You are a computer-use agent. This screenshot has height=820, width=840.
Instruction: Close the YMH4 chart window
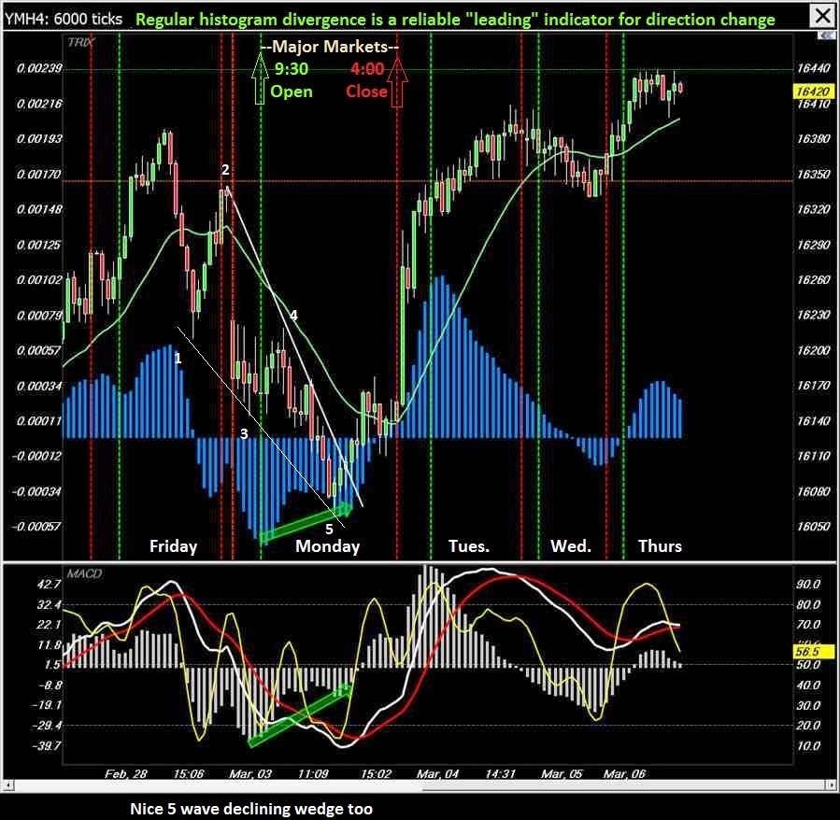[x=822, y=16]
